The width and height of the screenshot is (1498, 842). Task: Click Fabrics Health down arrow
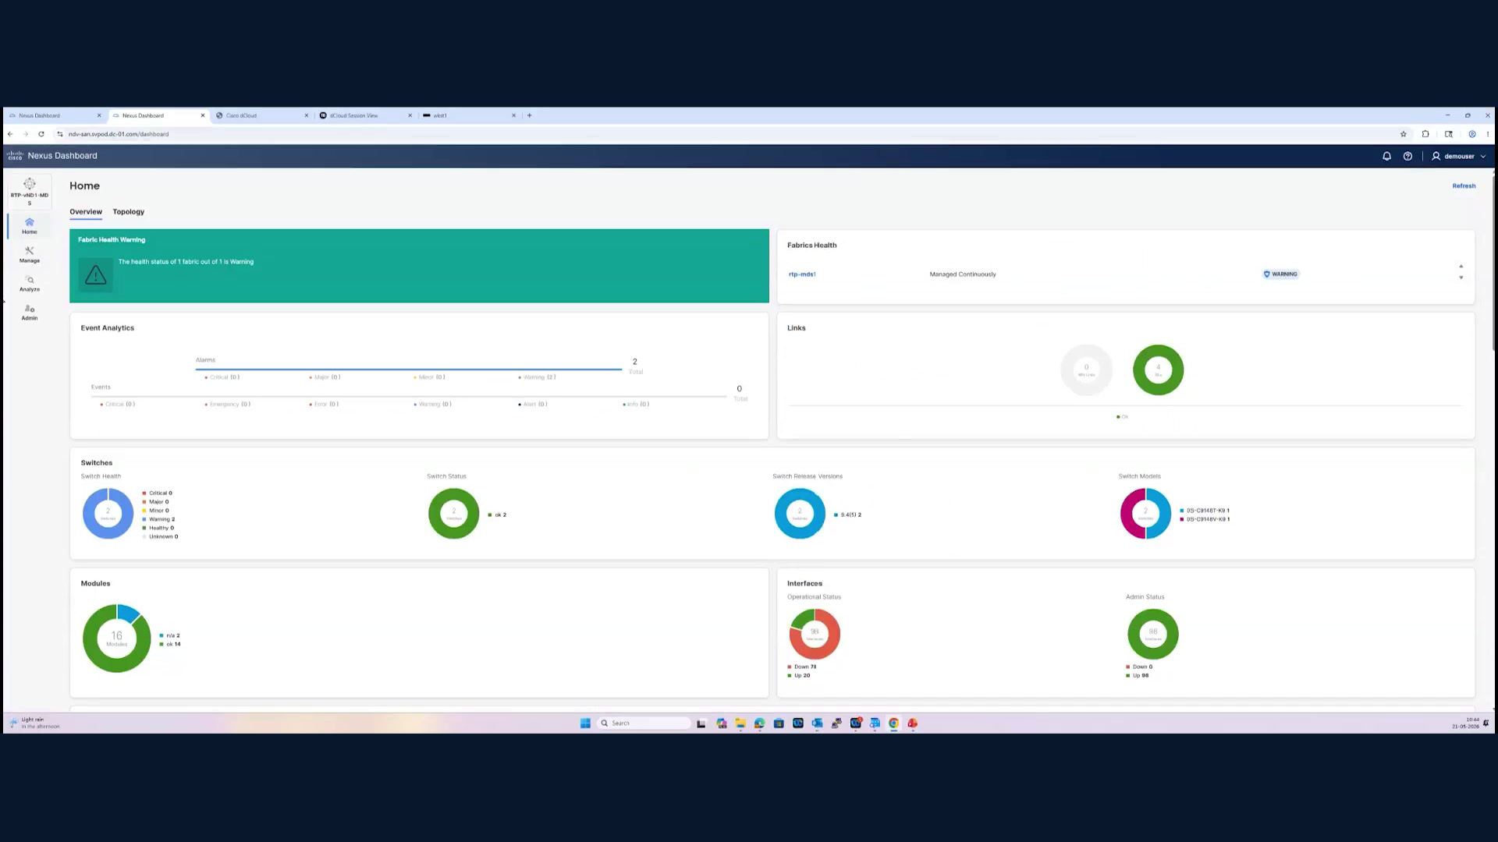click(x=1461, y=278)
